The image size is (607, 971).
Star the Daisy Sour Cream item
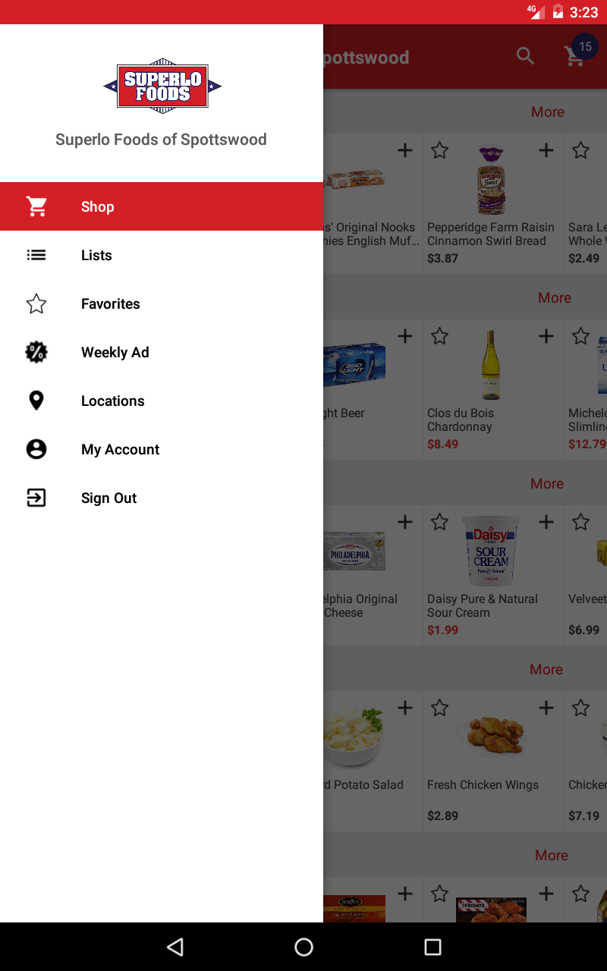pyautogui.click(x=439, y=522)
